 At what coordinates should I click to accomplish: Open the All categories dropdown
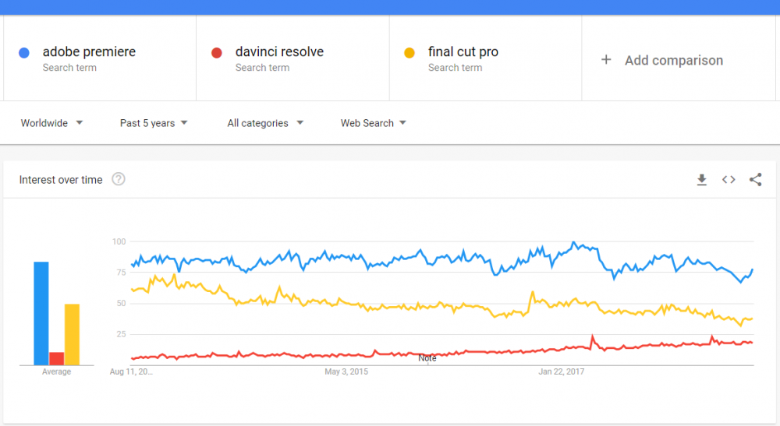[x=265, y=123]
